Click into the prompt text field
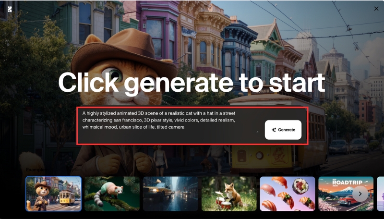 click(169, 126)
